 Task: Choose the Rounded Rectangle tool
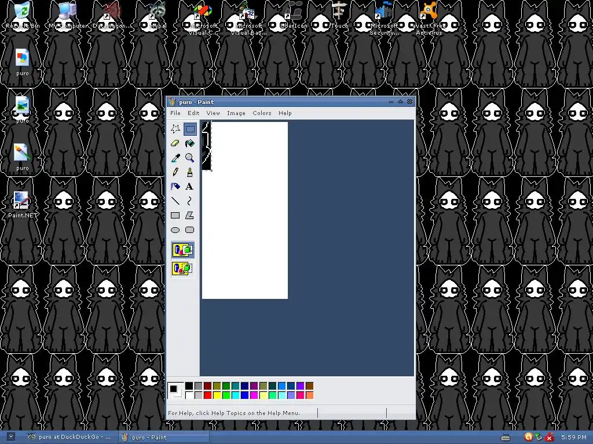190,230
